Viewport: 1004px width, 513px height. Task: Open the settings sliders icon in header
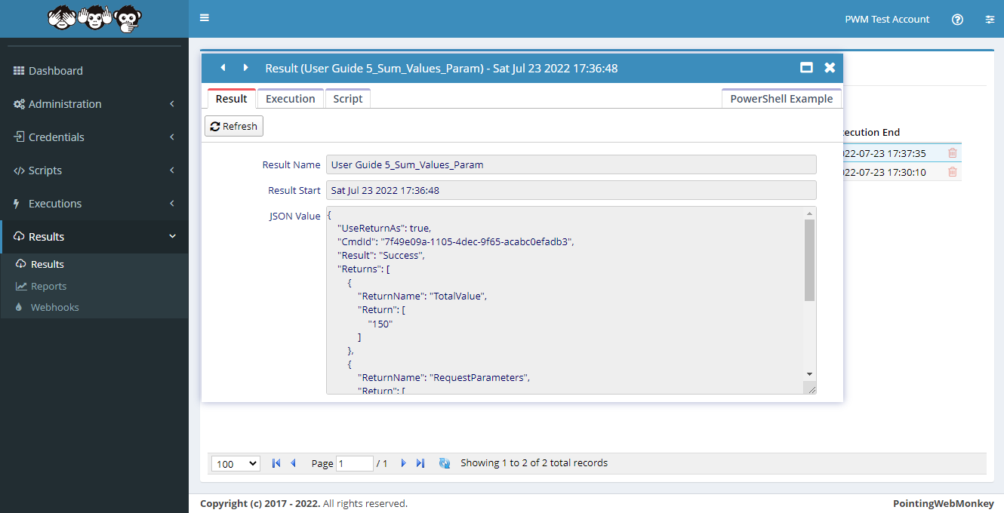(990, 20)
